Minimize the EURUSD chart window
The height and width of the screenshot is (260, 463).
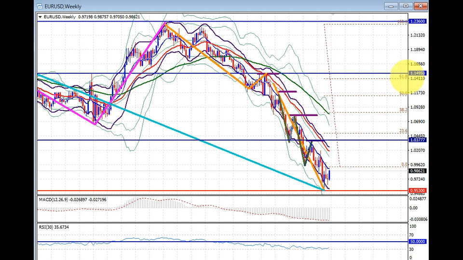click(x=391, y=6)
